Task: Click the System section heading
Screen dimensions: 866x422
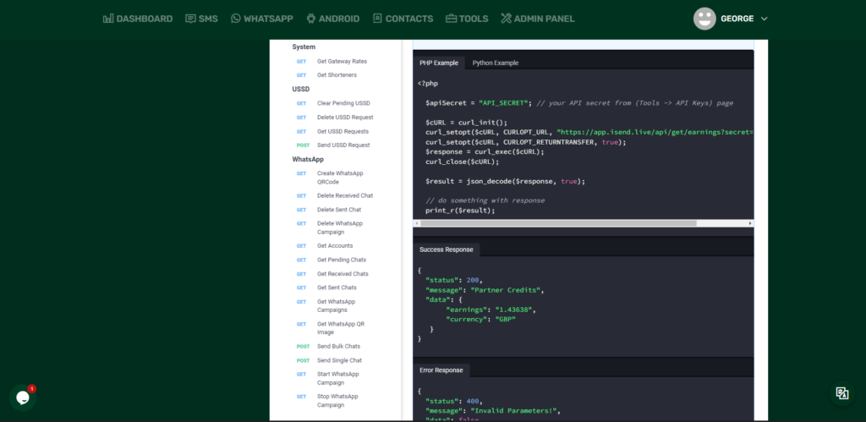Action: [304, 47]
